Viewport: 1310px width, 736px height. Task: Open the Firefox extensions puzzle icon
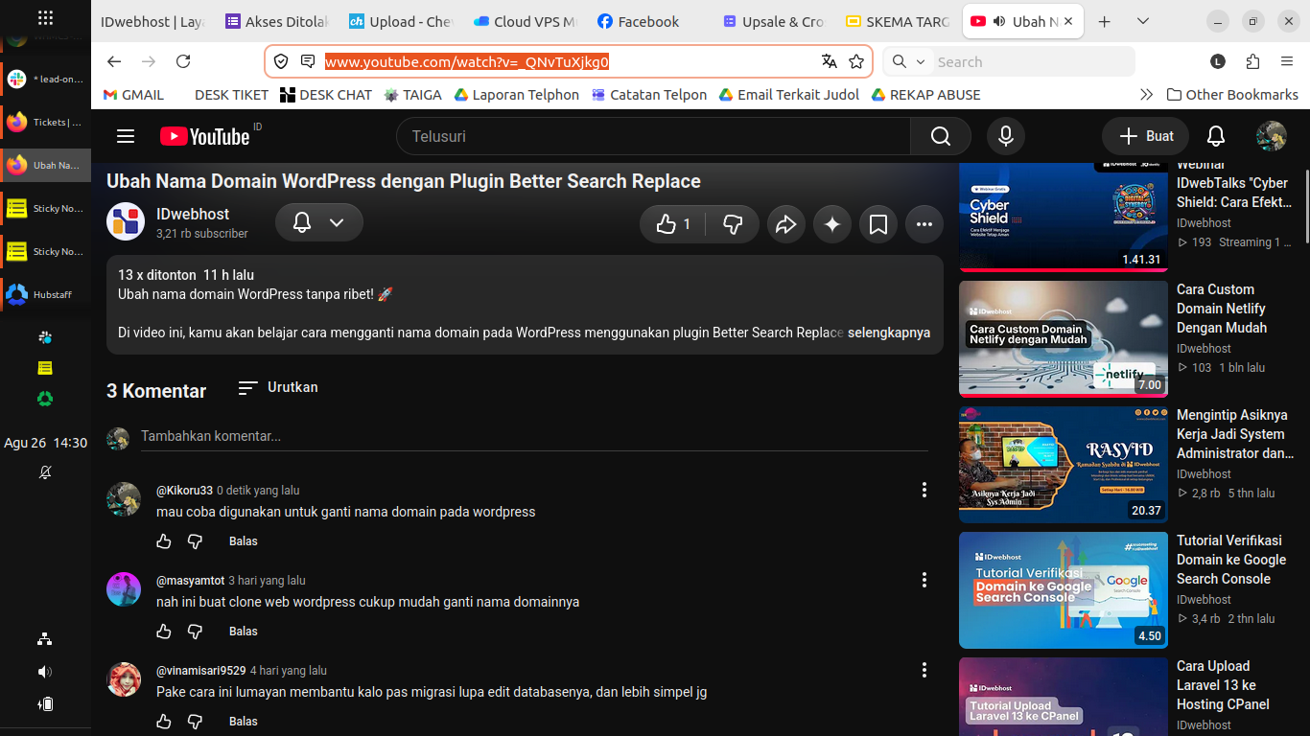coord(1252,61)
